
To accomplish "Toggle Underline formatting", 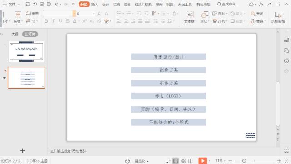I will 60,21.
